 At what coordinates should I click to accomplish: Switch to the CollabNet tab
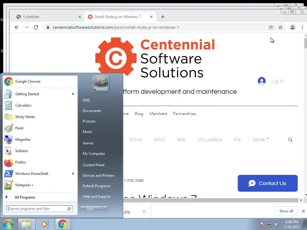pyautogui.click(x=47, y=17)
